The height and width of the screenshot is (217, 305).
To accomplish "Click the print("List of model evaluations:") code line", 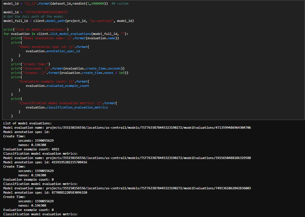I will (36, 29).
